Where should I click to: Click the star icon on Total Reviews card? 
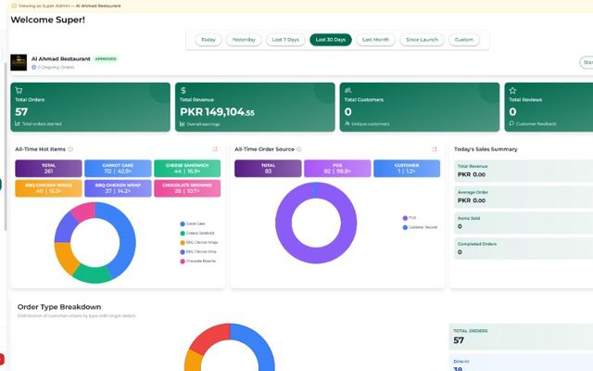pos(512,91)
